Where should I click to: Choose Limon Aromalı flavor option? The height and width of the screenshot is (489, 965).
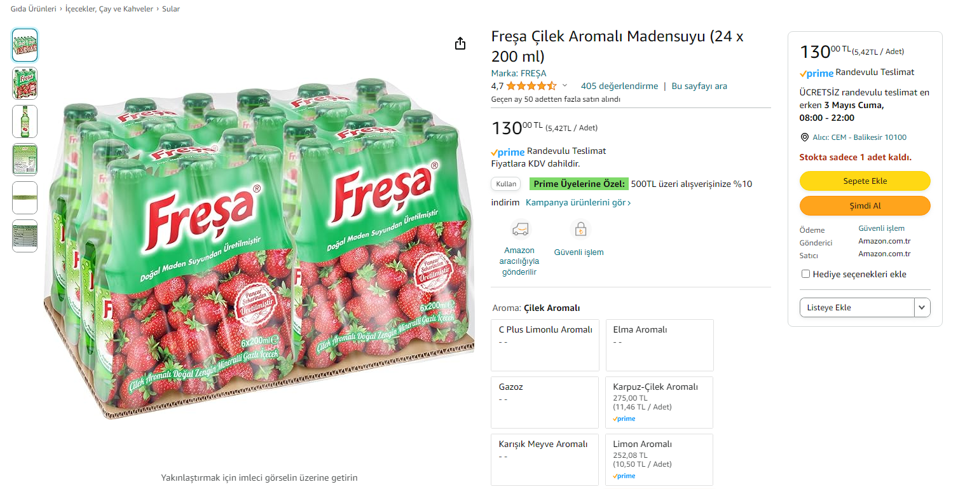pyautogui.click(x=659, y=459)
